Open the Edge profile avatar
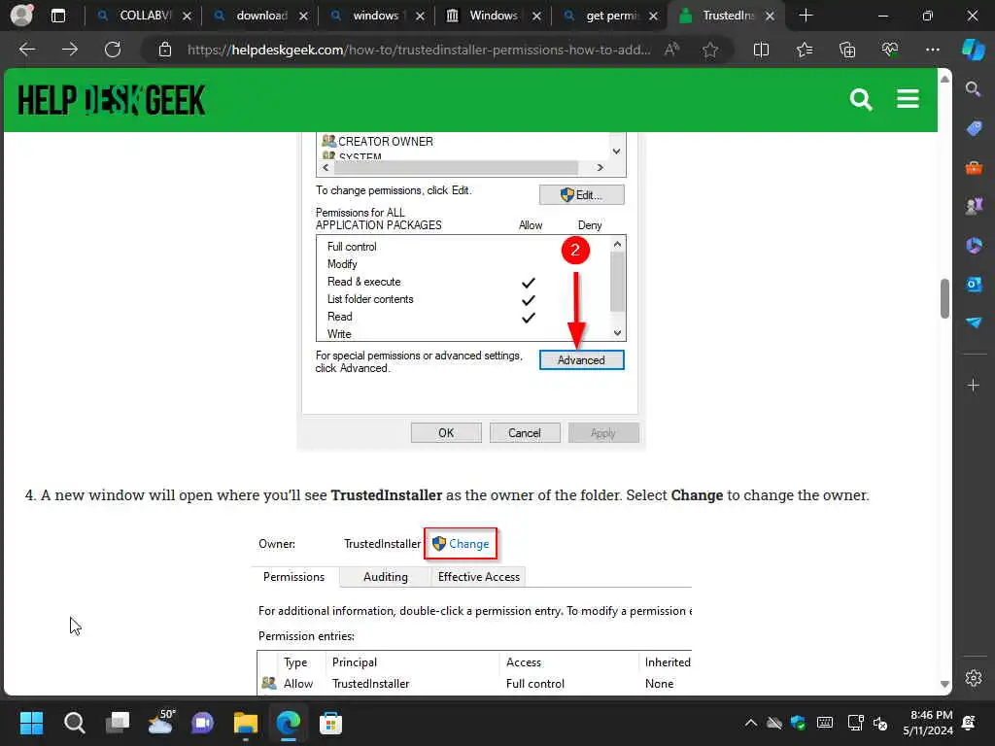The image size is (995, 746). pyautogui.click(x=22, y=16)
